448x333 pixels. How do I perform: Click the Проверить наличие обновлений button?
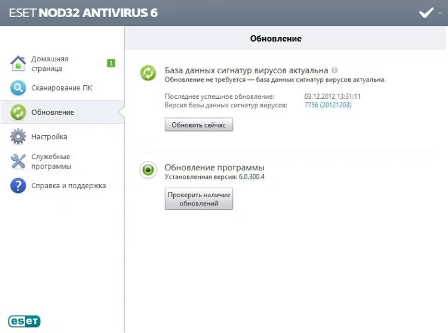(x=198, y=199)
